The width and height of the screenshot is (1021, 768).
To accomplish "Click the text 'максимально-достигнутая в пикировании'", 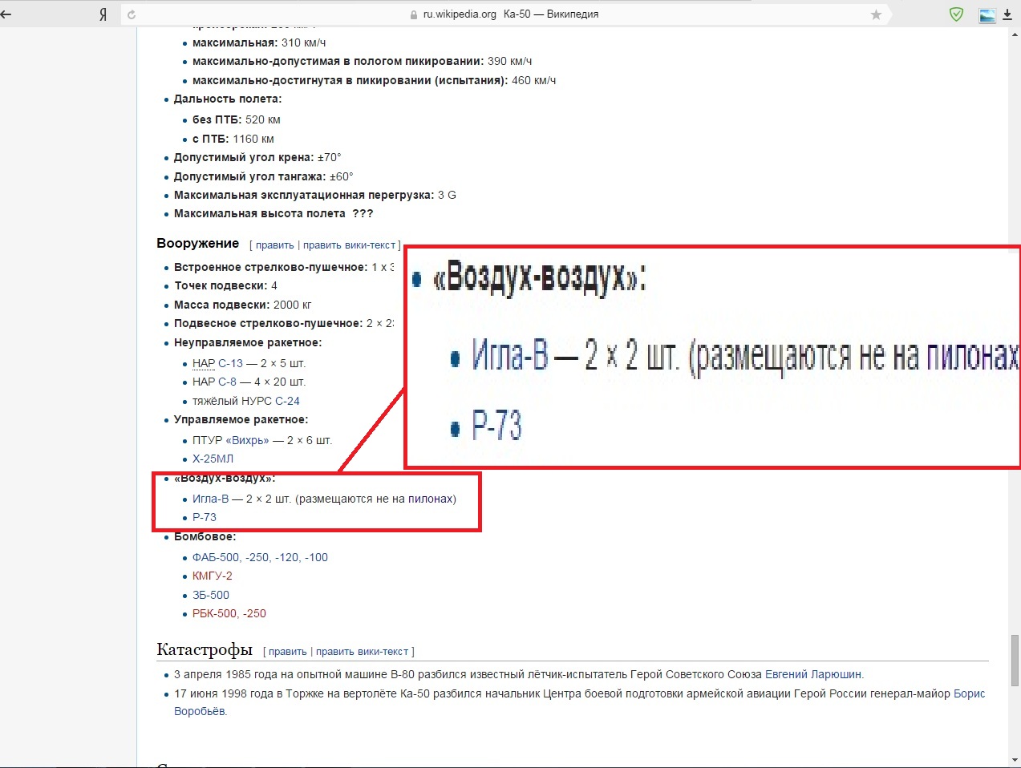I will tap(310, 80).
